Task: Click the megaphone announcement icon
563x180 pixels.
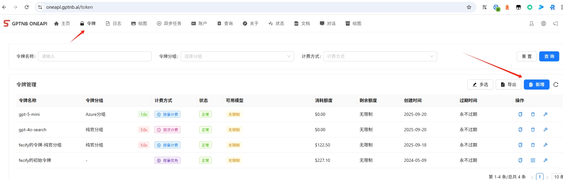Action: click(555, 23)
